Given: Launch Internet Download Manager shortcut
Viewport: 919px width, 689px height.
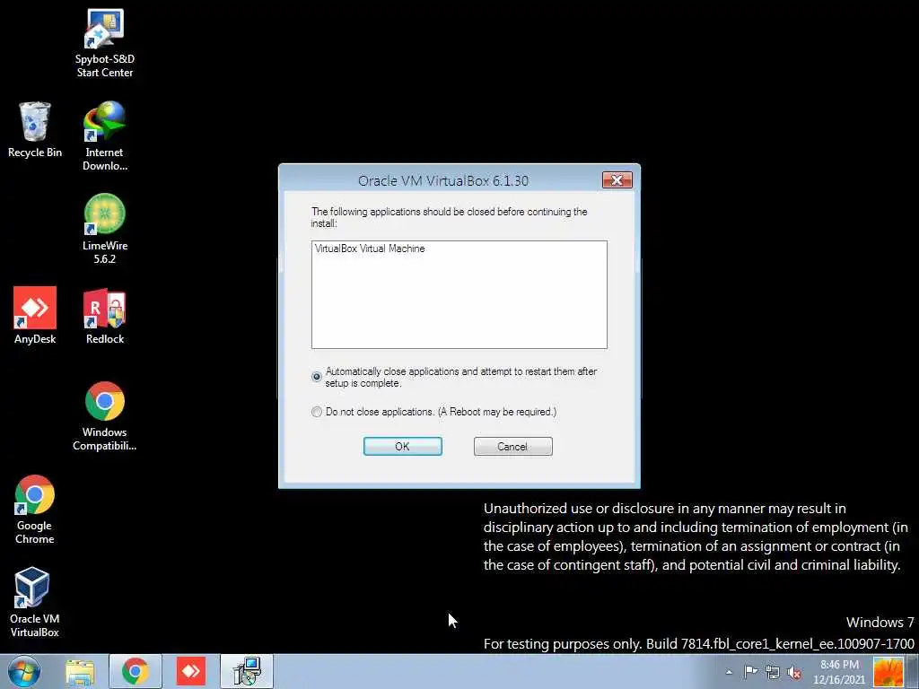Looking at the screenshot, I should pyautogui.click(x=104, y=136).
